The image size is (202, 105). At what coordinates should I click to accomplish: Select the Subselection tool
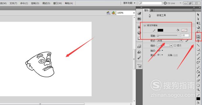(198, 19)
